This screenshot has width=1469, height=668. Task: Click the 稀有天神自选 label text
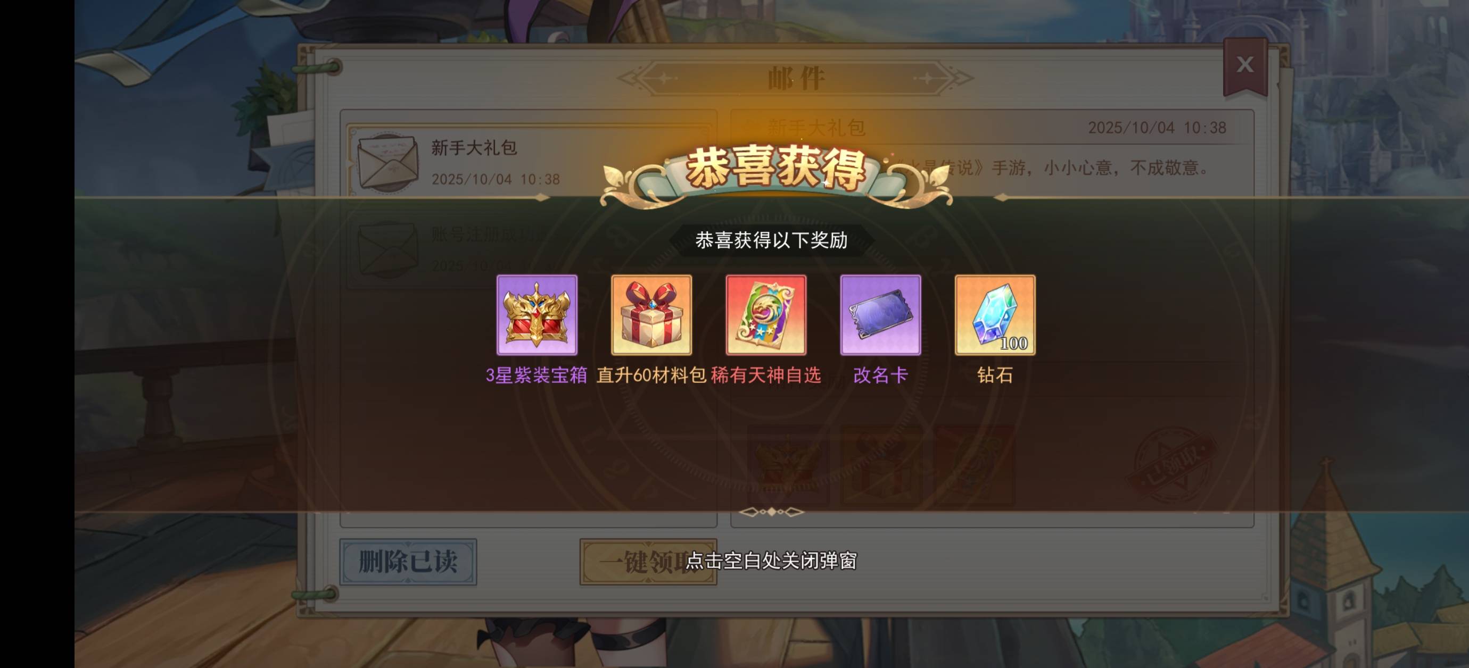point(766,375)
